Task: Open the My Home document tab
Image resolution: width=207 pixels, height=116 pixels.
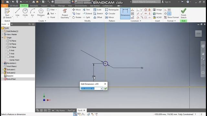Action: 60,111
